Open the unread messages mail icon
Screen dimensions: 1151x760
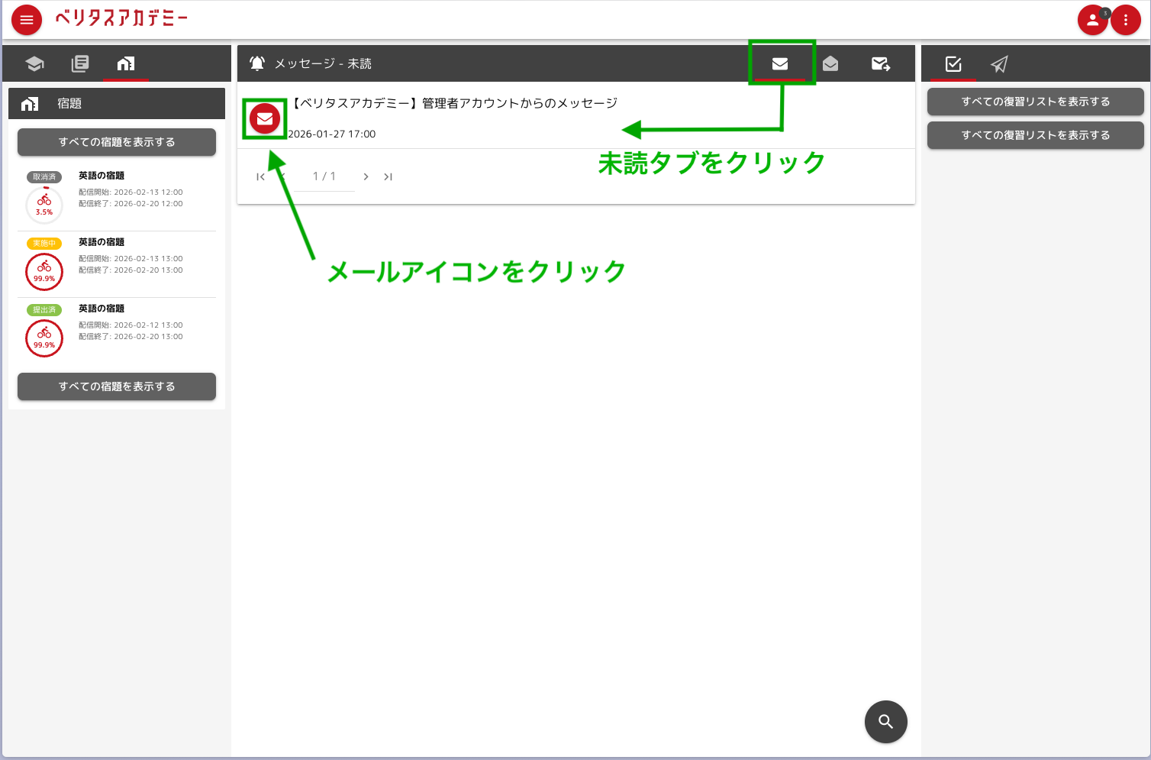point(781,63)
